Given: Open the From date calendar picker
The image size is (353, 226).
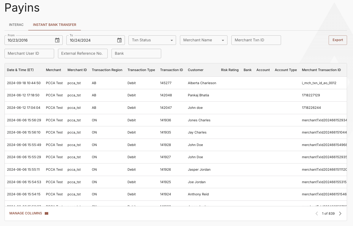Looking at the screenshot, I should pos(57,40).
